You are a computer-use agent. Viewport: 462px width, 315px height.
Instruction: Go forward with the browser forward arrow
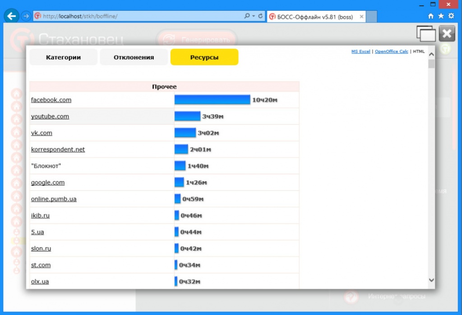(x=26, y=16)
